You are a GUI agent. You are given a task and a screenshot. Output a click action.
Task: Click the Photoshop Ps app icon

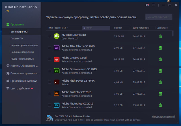(57, 105)
